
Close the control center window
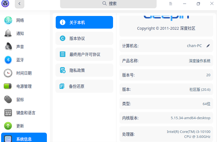tap(212, 4)
